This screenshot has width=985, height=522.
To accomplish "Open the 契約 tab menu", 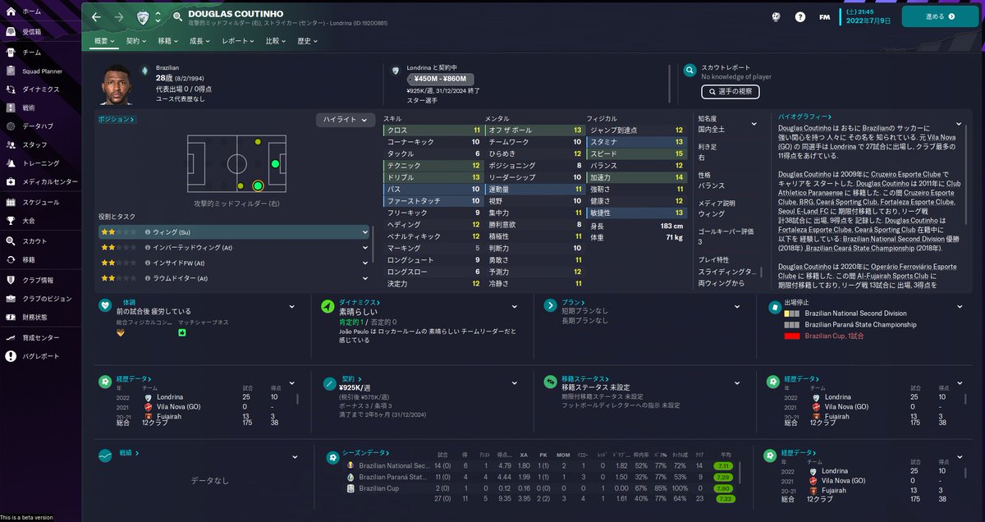I will (136, 40).
